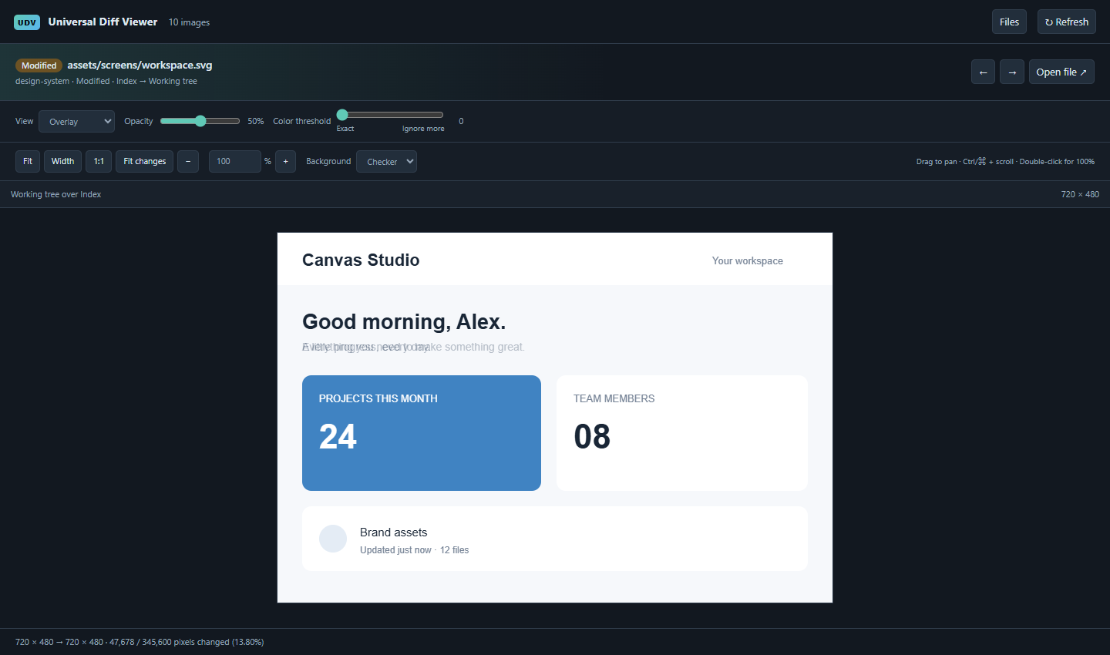
Task: Go to next image with right arrow
Action: pyautogui.click(x=1012, y=72)
